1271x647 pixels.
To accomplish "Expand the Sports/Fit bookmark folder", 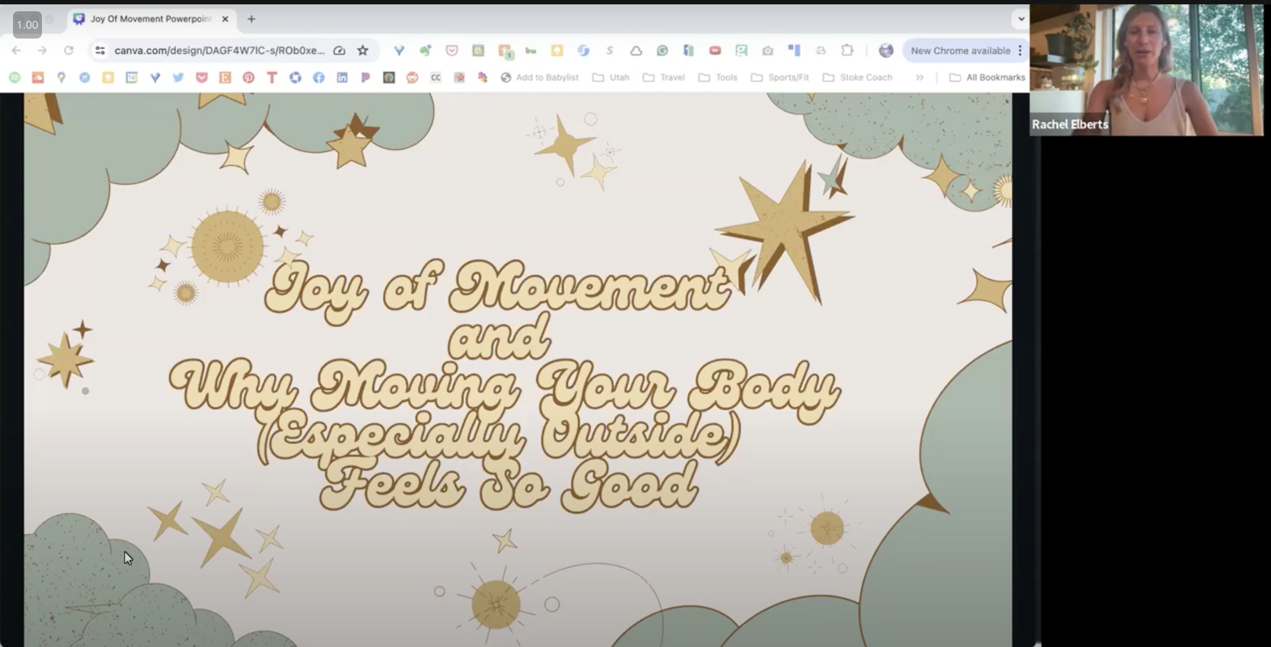I will (780, 77).
